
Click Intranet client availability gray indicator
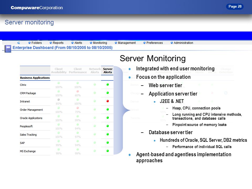pos(59,100)
